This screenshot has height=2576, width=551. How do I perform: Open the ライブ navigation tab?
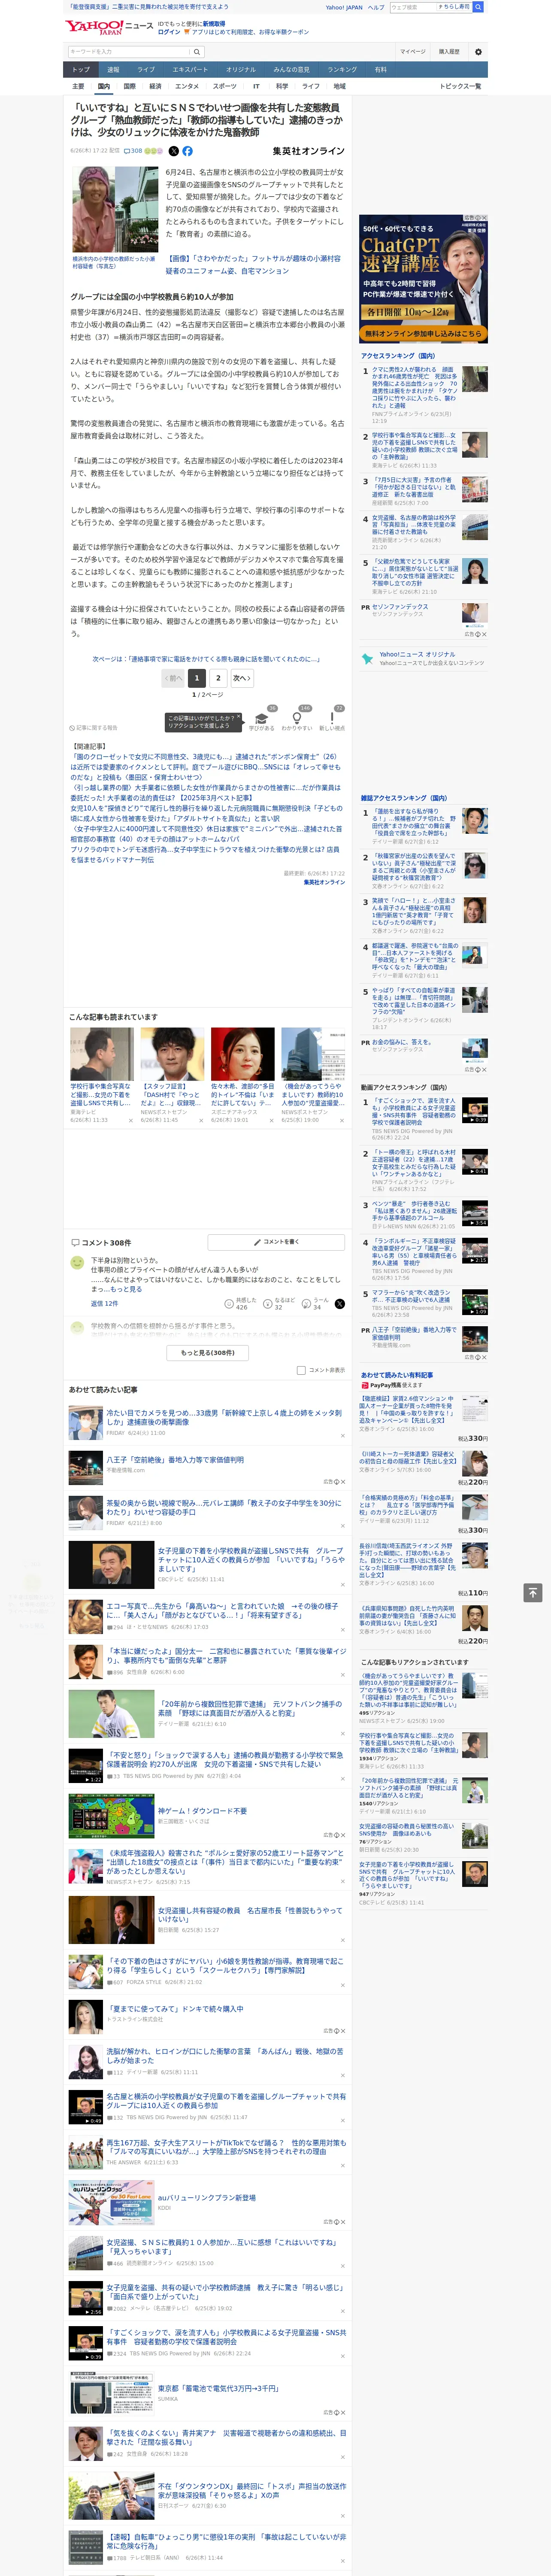tap(146, 70)
